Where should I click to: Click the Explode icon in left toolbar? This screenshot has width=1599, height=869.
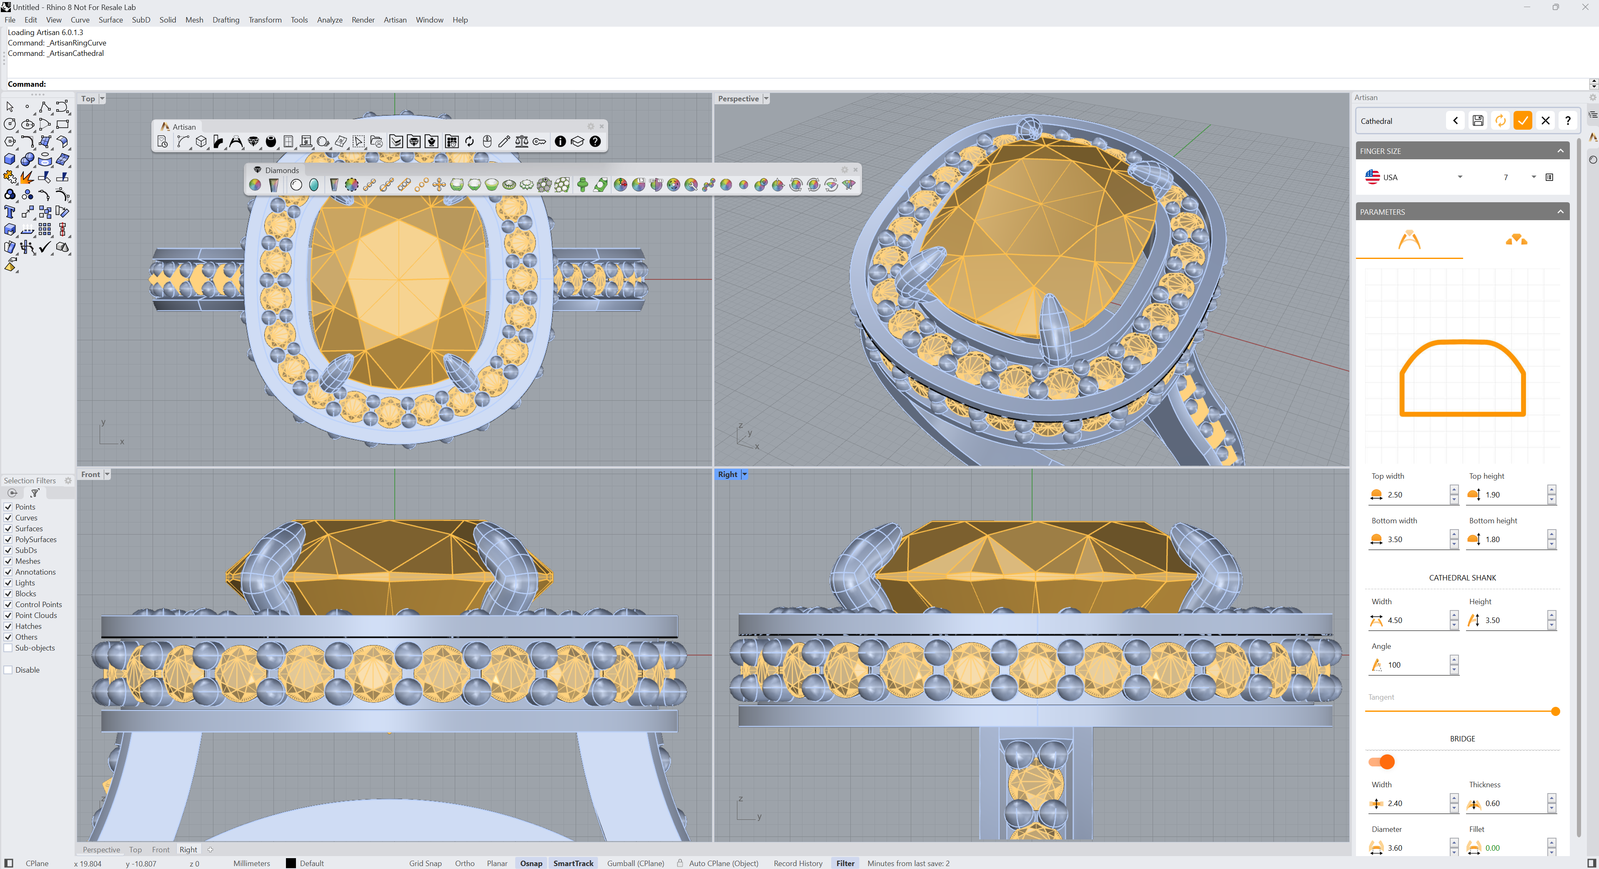(x=28, y=177)
